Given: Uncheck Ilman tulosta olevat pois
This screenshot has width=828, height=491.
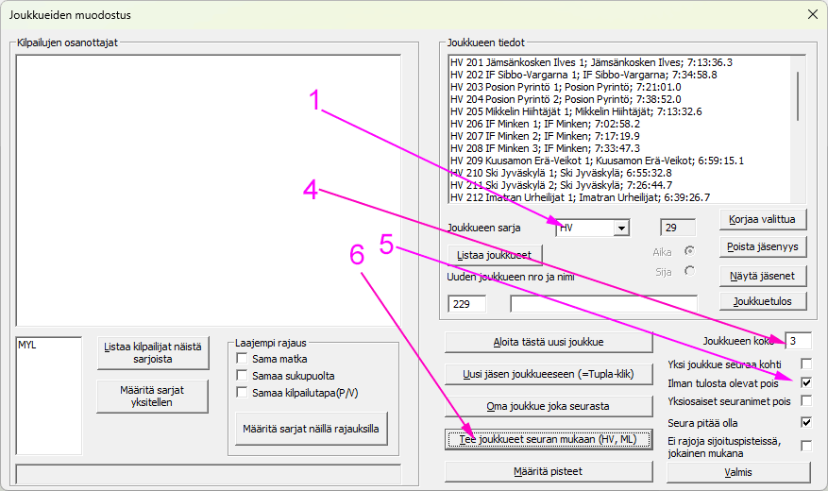Looking at the screenshot, I should [805, 383].
